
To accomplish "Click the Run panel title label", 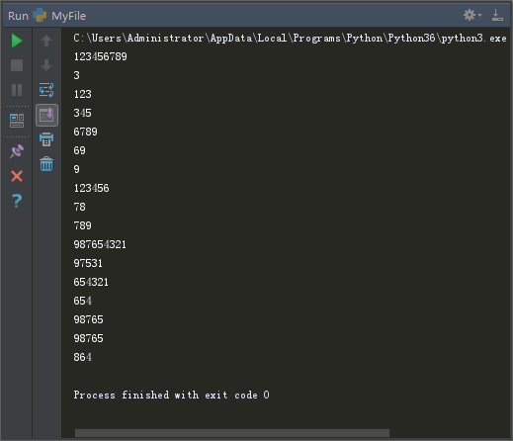I will 18,16.
